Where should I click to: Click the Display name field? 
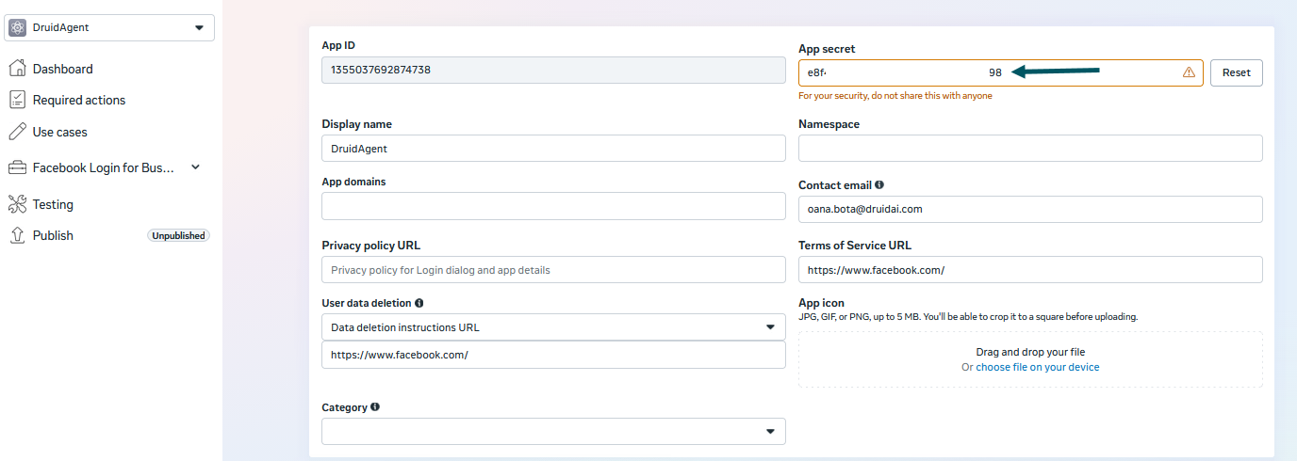[x=553, y=149]
